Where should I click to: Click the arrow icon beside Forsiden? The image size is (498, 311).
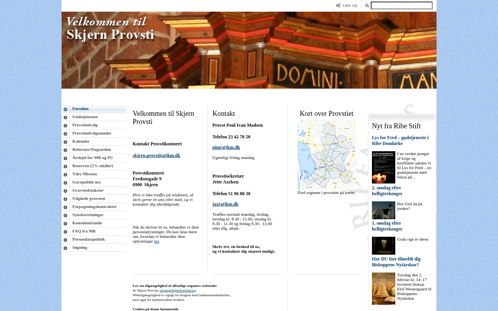pos(65,109)
